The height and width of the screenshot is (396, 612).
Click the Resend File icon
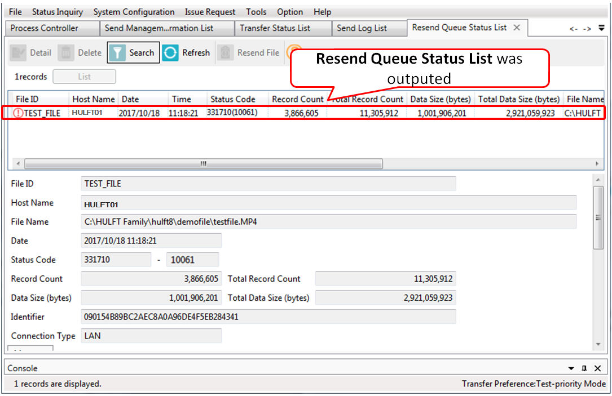(226, 53)
